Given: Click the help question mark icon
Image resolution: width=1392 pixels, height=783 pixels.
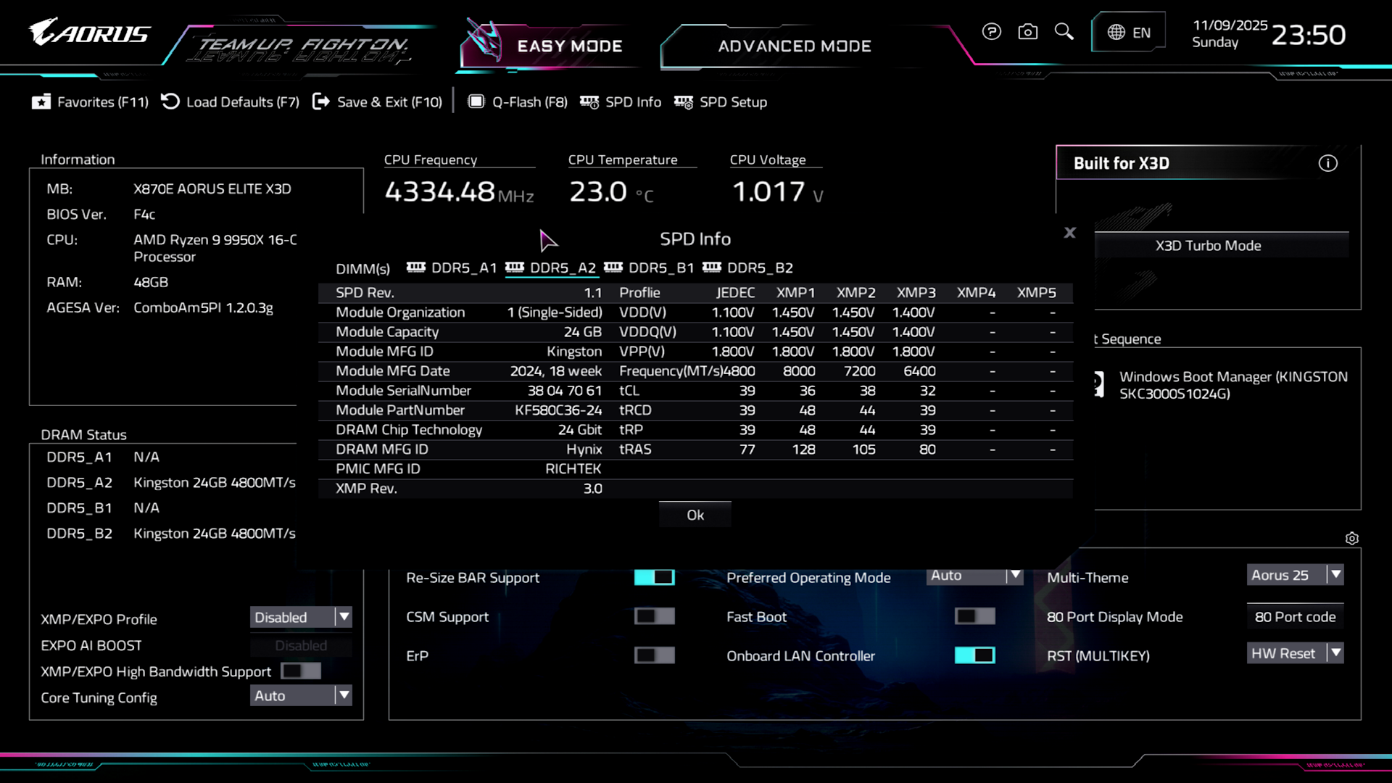Looking at the screenshot, I should click(x=991, y=32).
